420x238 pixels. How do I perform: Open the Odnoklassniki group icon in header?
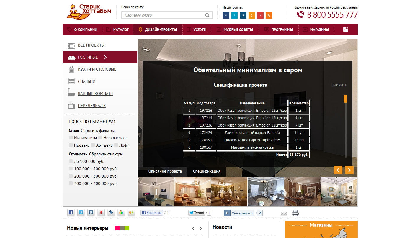tap(251, 15)
